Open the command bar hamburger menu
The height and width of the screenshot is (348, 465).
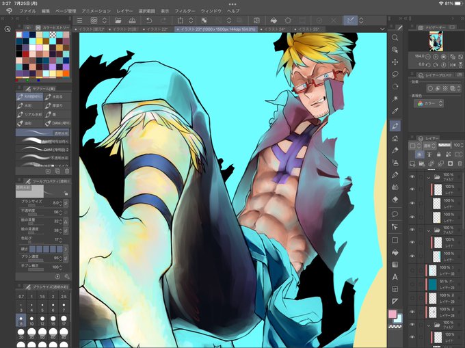(79, 21)
